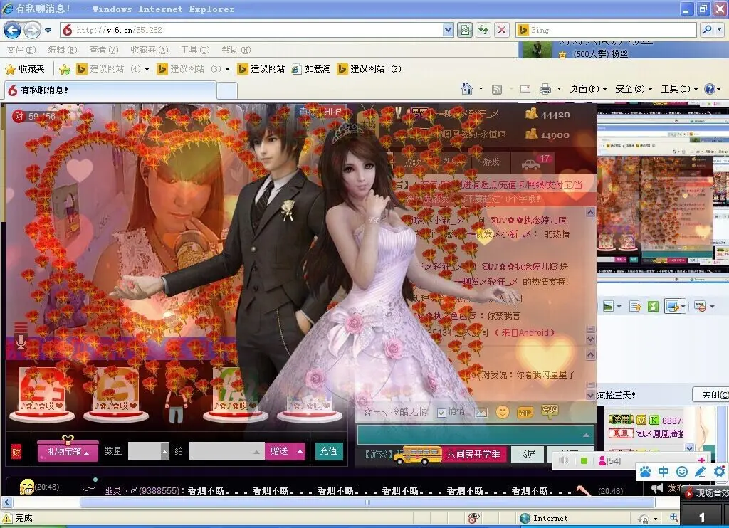Toggle the 悄悄 whisper checkbox
Screen dimensions: 729x528
click(441, 412)
